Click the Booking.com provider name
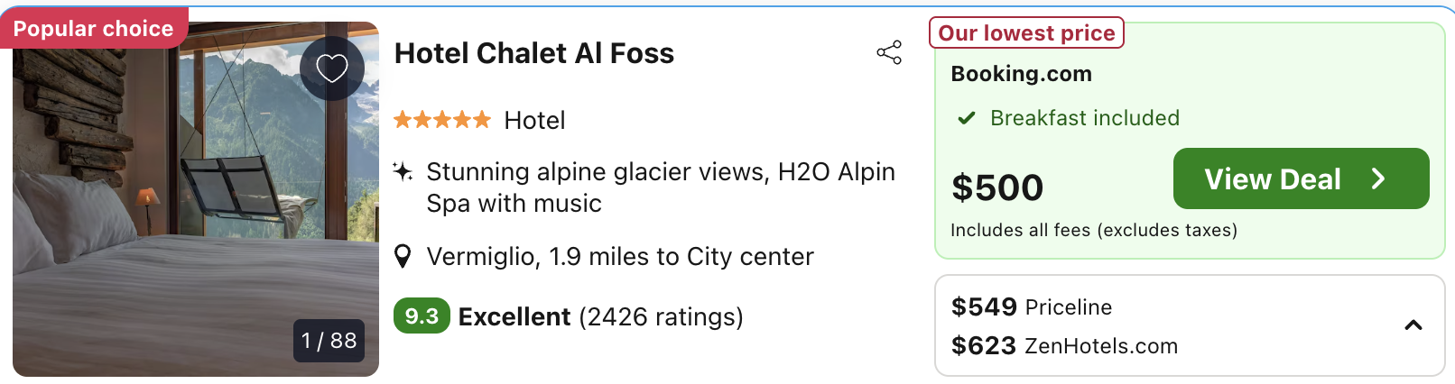The width and height of the screenshot is (1455, 384). coord(1021,74)
